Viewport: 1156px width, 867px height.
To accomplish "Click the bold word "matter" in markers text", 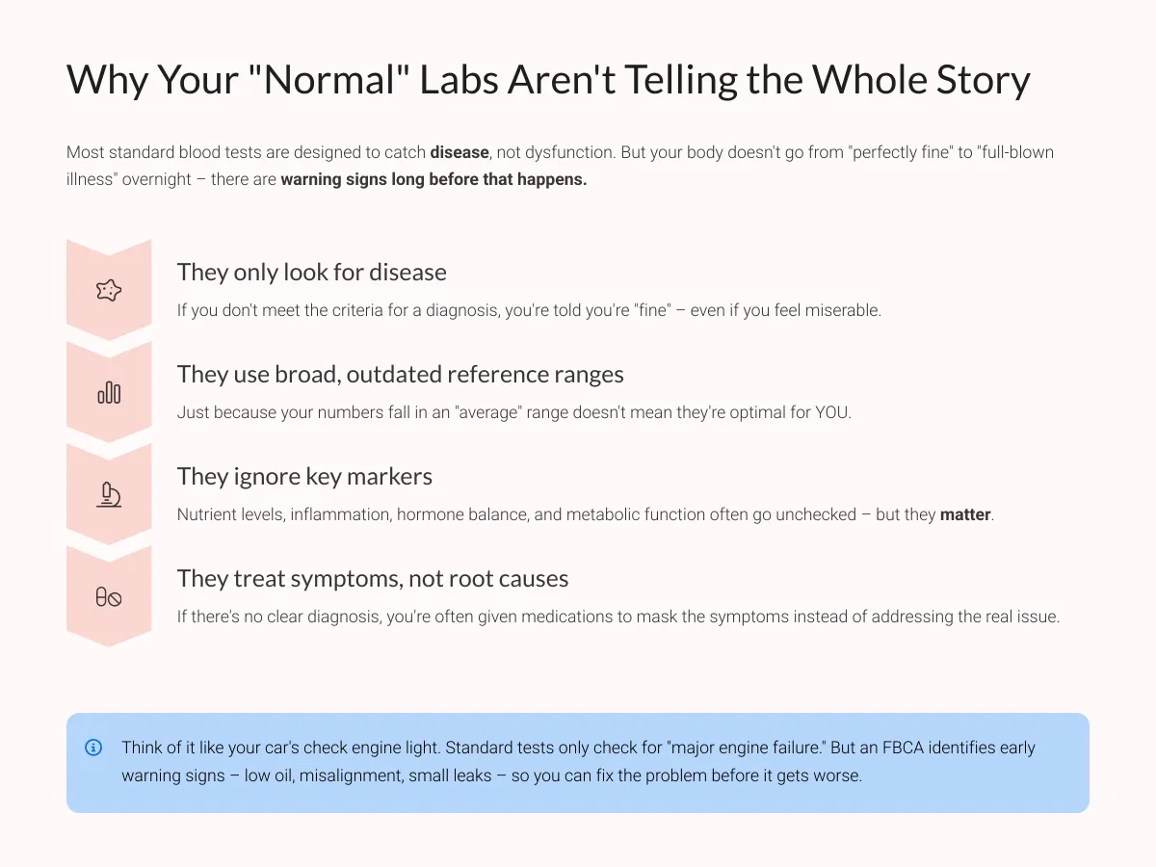I will coord(965,514).
